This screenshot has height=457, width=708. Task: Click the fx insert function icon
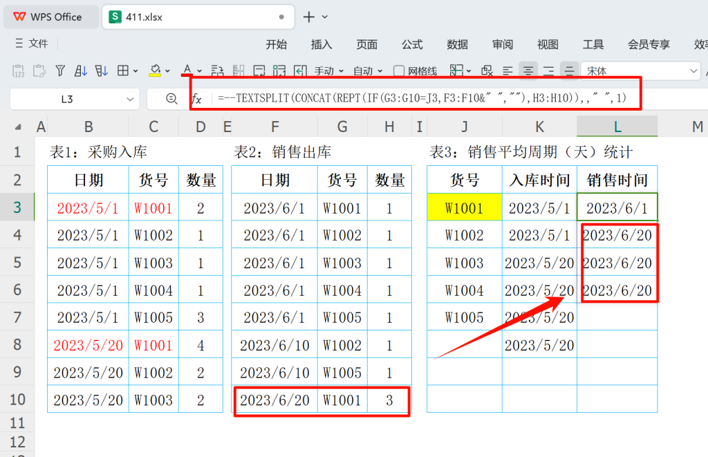[196, 99]
